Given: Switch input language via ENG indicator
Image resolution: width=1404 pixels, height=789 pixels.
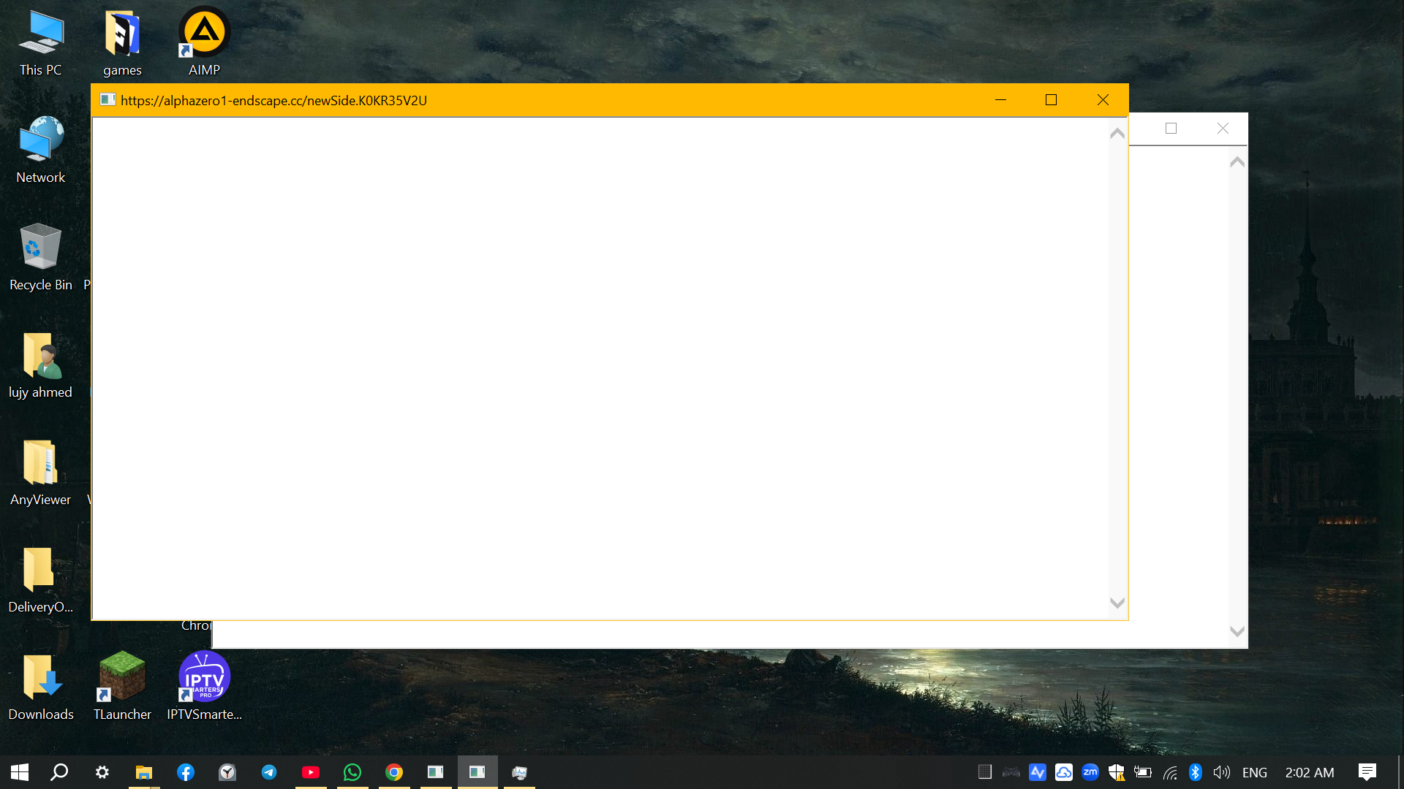Looking at the screenshot, I should pyautogui.click(x=1255, y=772).
